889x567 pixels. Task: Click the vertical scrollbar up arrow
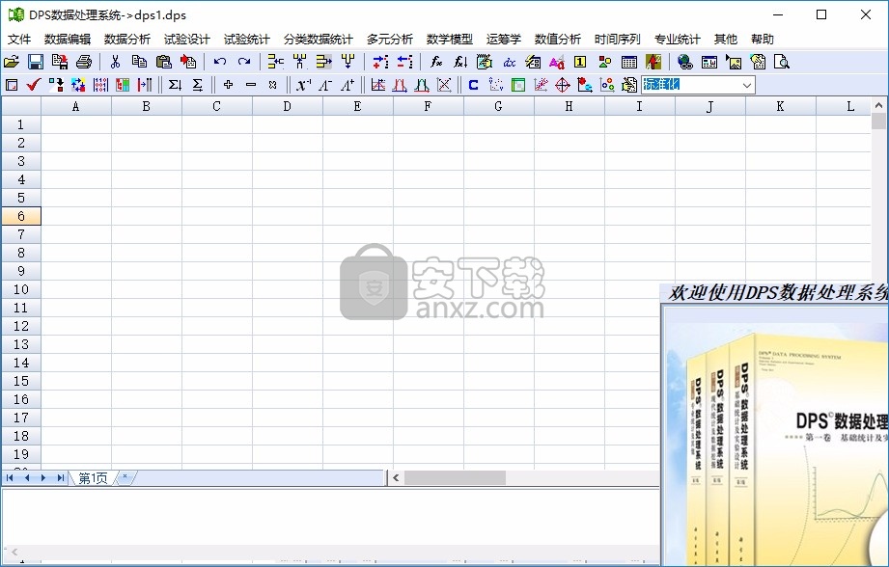(878, 105)
